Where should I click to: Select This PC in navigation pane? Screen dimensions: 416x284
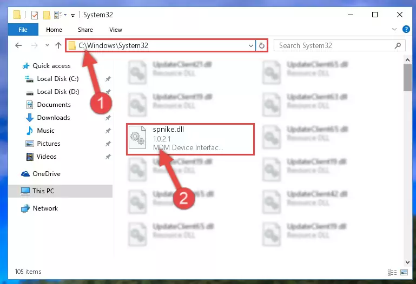pyautogui.click(x=61, y=191)
